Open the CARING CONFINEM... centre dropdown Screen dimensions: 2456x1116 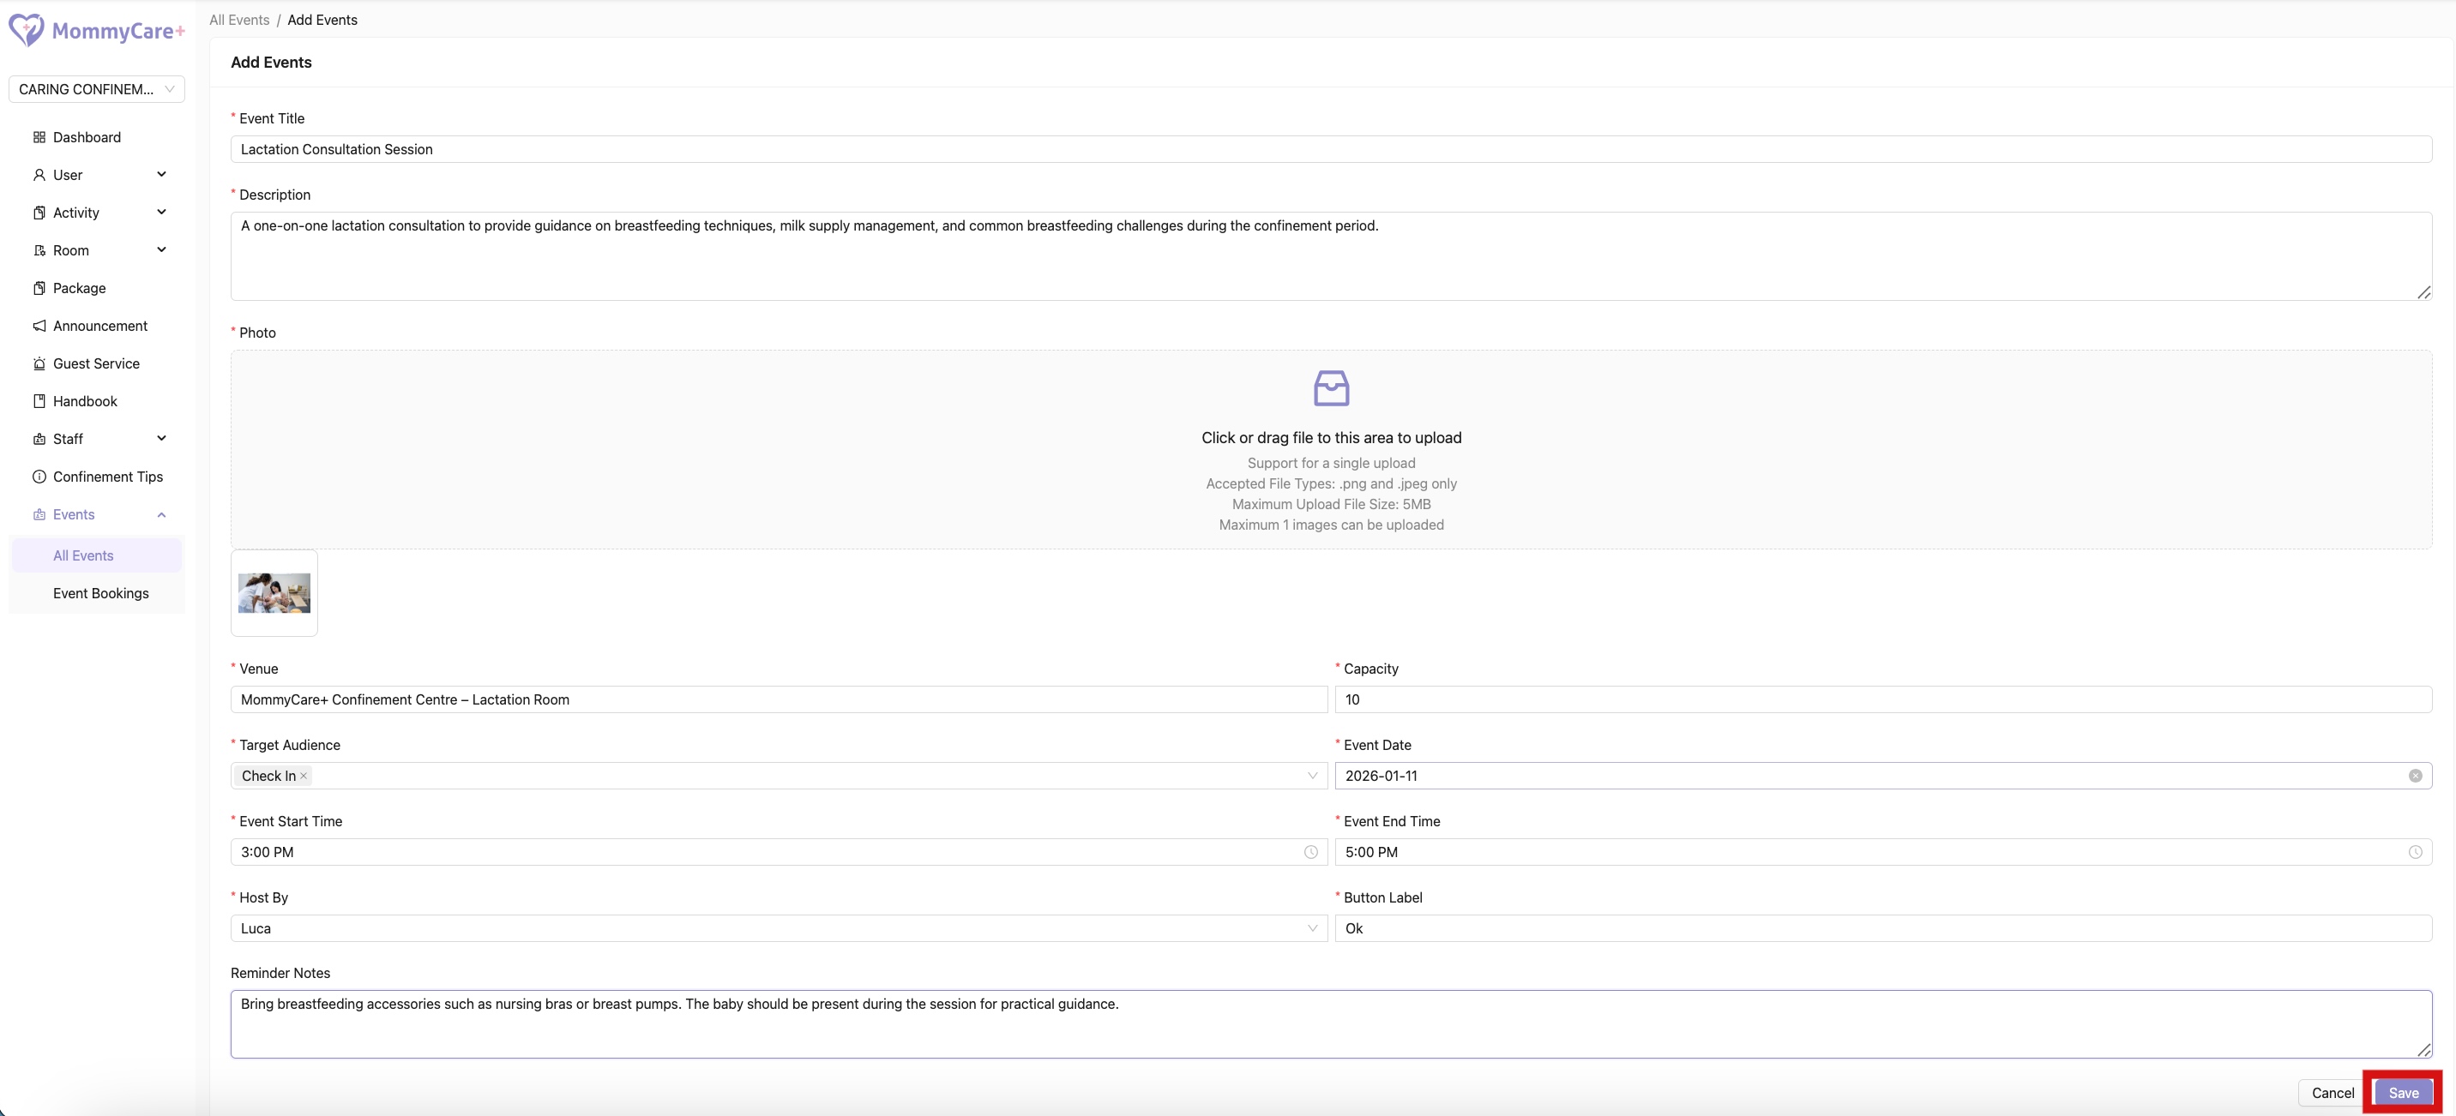click(x=96, y=90)
